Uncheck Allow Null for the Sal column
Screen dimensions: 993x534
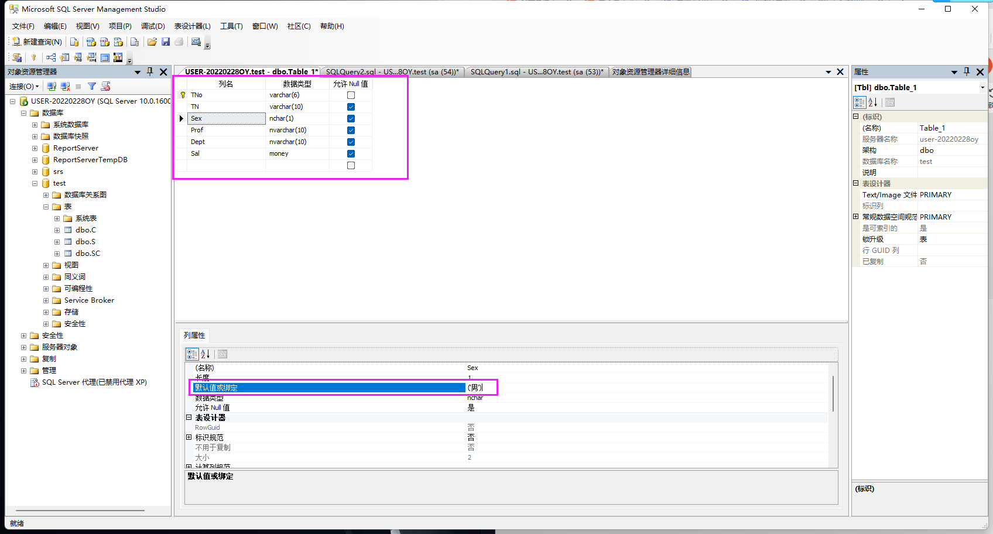351,153
